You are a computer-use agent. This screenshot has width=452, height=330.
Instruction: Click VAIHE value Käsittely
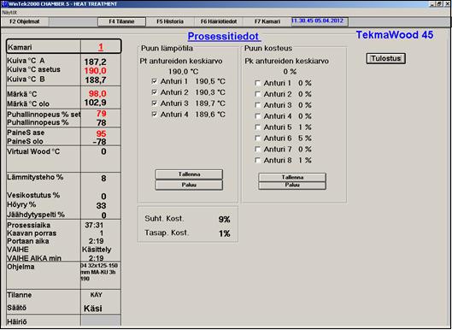coord(97,250)
